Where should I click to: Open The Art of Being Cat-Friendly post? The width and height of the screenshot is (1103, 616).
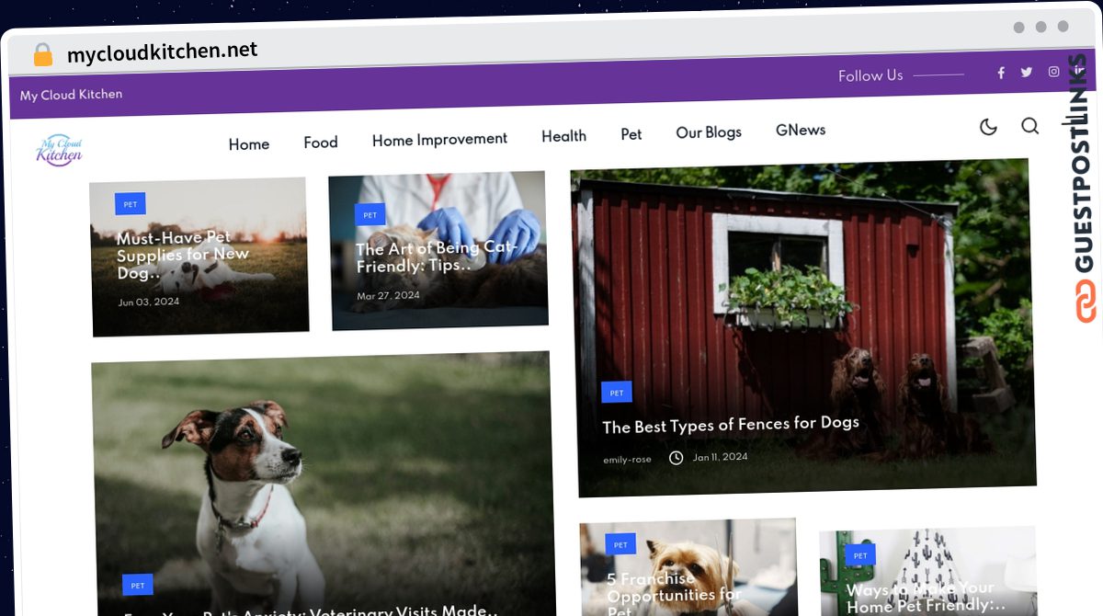pos(437,257)
